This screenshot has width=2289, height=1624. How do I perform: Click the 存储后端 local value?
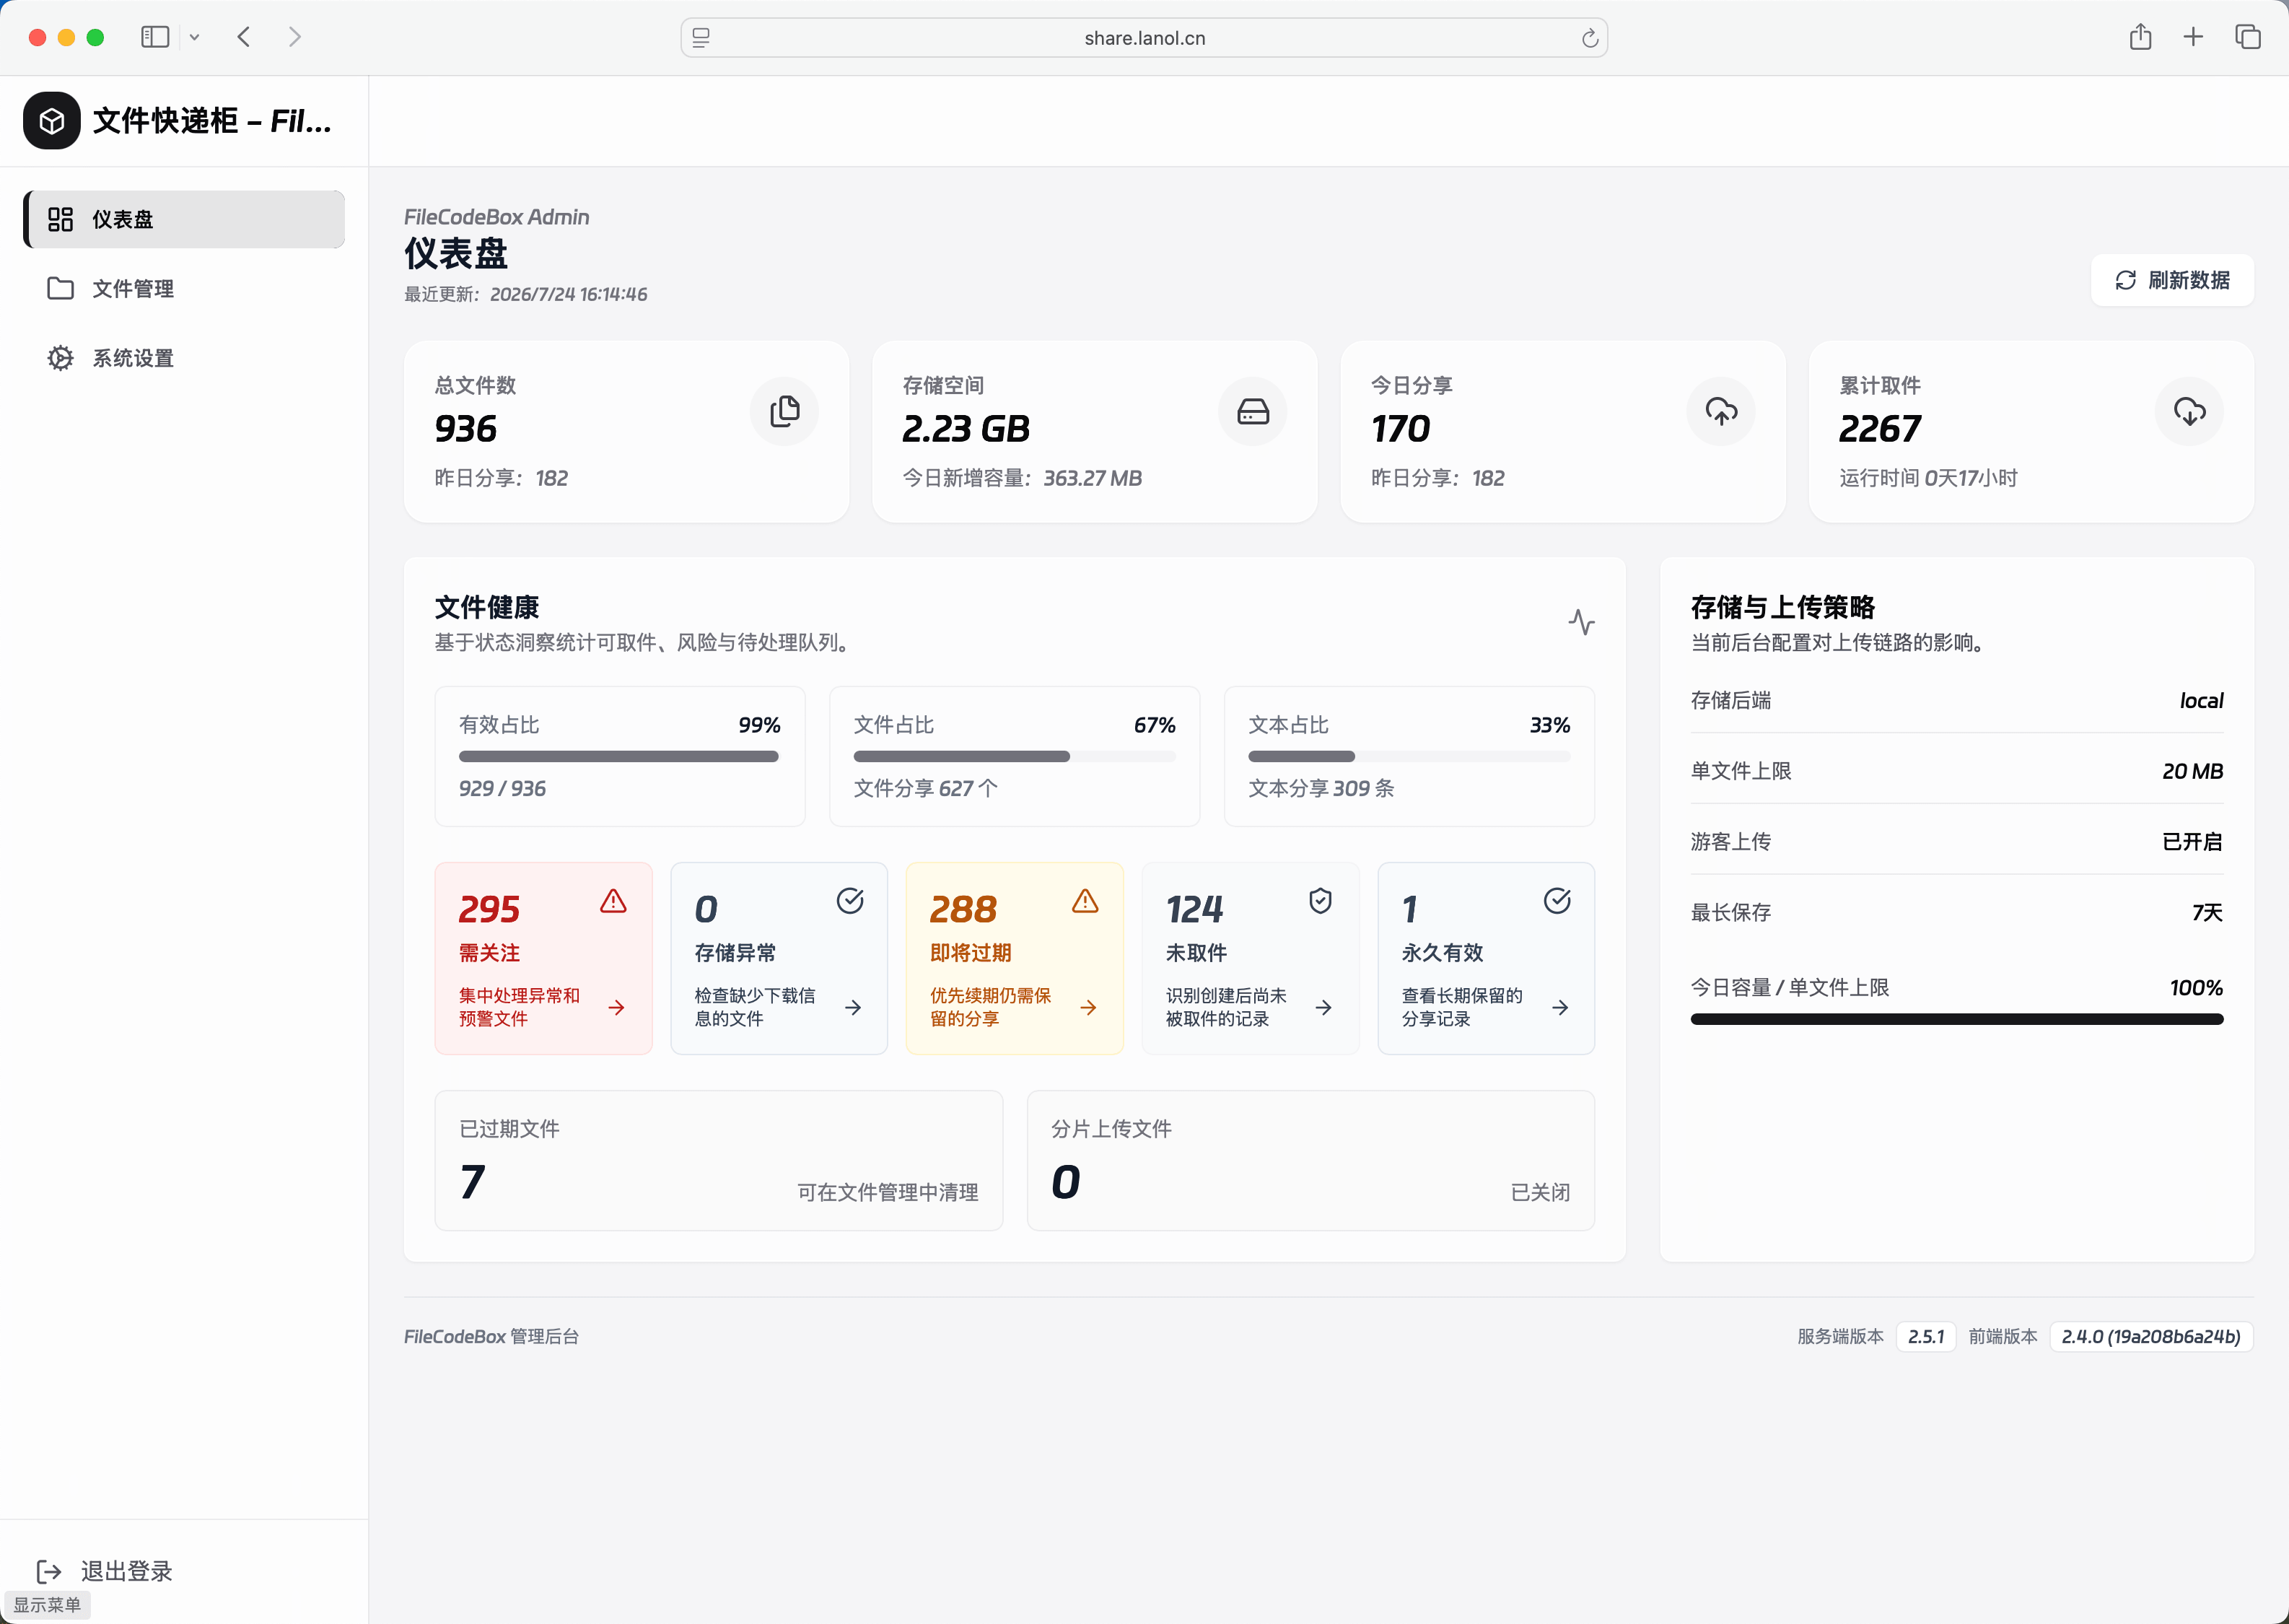[x=2201, y=701]
